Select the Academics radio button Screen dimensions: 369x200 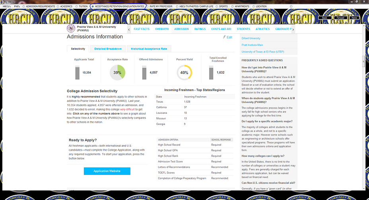point(58,6)
